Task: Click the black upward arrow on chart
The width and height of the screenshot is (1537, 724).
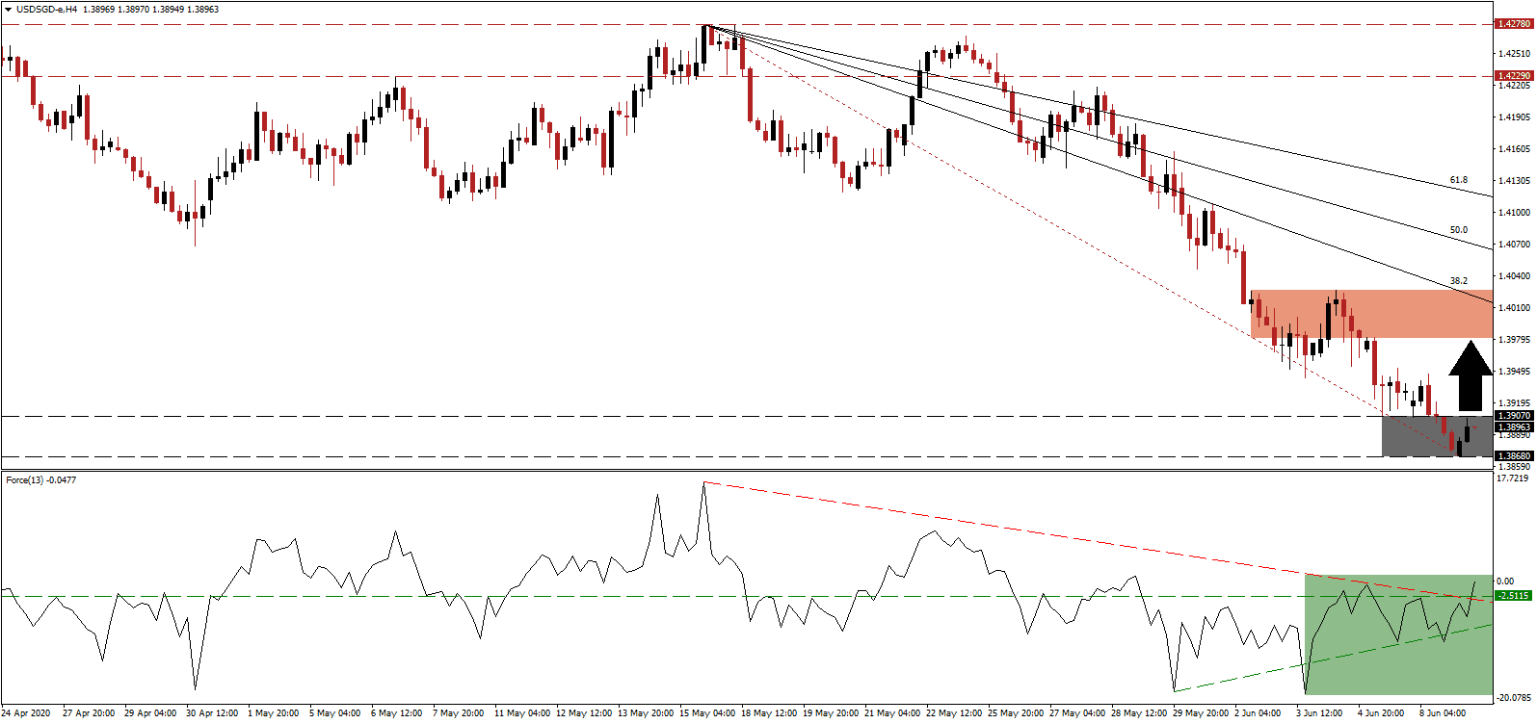Action: point(1471,375)
